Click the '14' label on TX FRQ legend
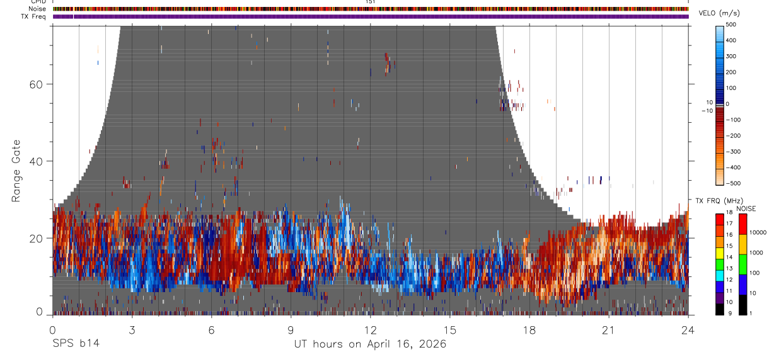 coord(730,257)
